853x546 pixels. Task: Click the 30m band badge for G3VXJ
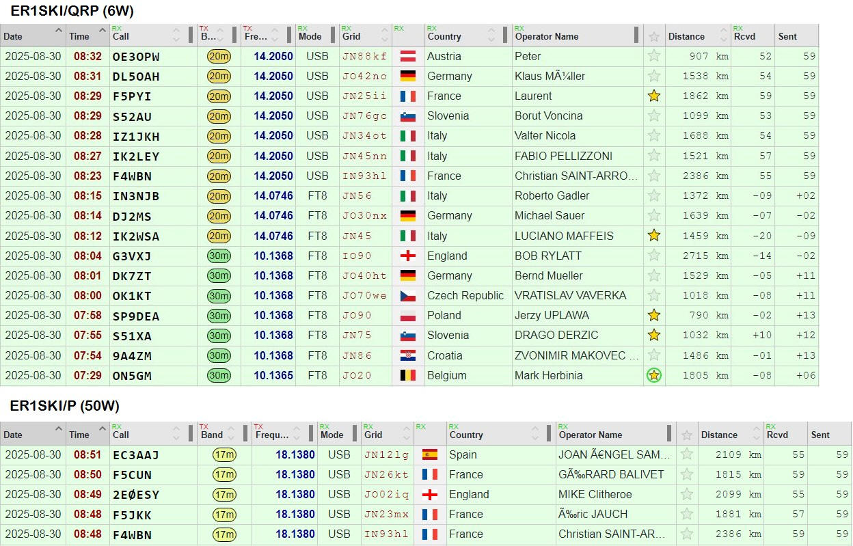click(x=219, y=256)
